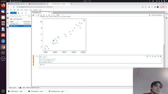This screenshot has width=168, height=94.
Task: Insert a cell above from cell toolbar
Action: tap(155, 56)
